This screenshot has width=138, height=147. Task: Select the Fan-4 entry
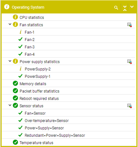(68, 54)
